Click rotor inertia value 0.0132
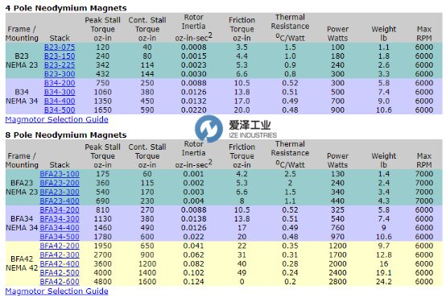 [x=194, y=101]
